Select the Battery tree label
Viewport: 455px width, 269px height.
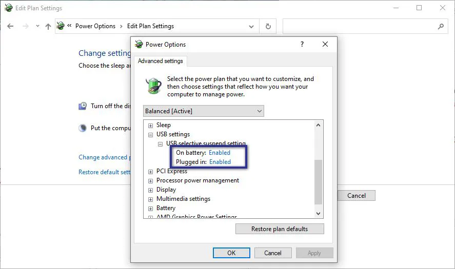point(166,208)
